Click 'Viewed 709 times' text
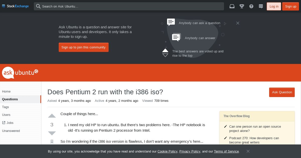This screenshot has height=158, width=301. coord(155,101)
